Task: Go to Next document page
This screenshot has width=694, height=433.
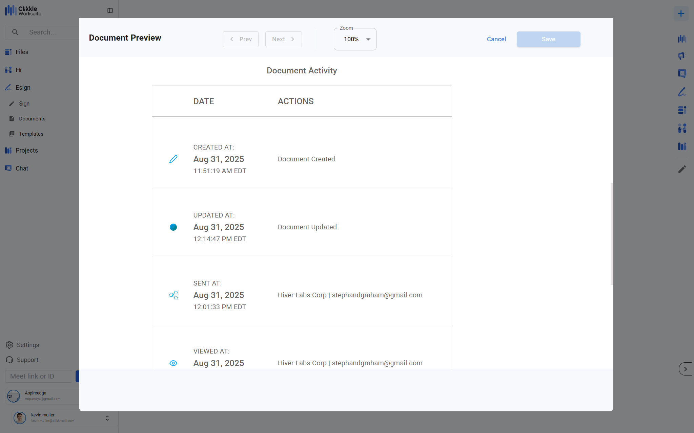Action: [x=283, y=39]
